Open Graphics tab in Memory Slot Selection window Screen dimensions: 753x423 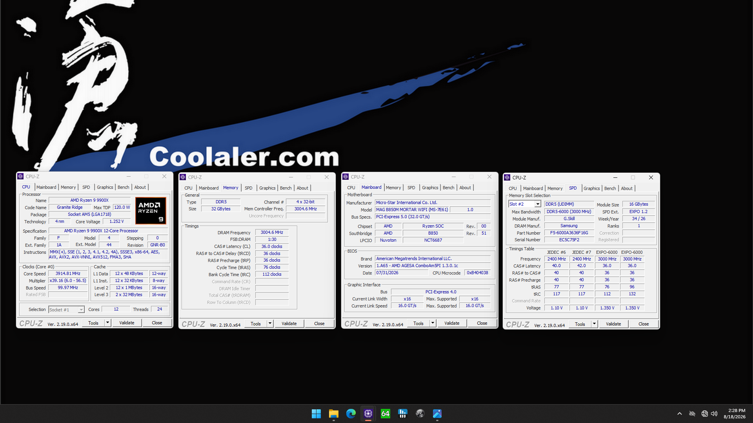pyautogui.click(x=592, y=188)
